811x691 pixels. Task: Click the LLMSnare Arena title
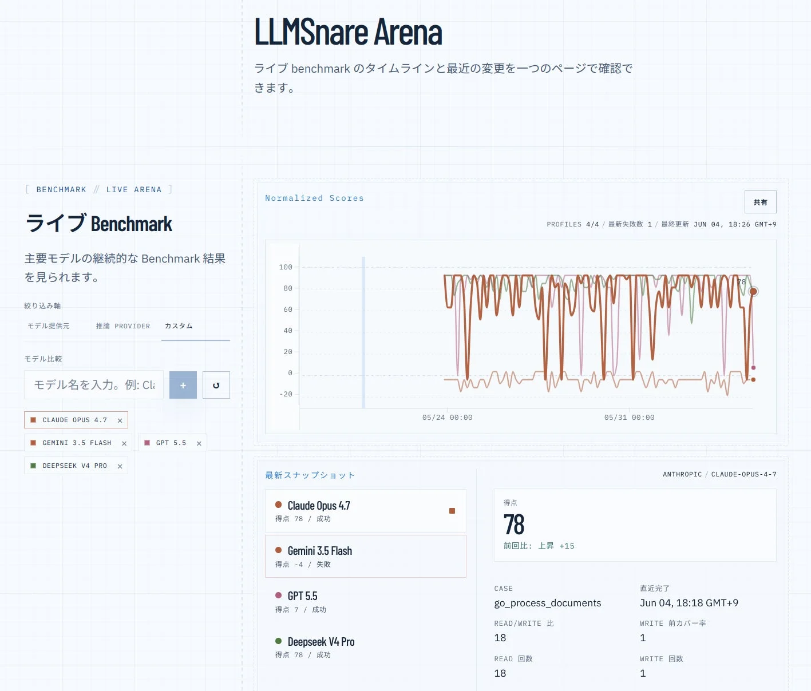point(349,32)
